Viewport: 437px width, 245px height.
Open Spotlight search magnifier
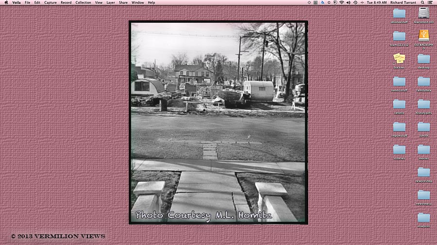[x=422, y=2]
